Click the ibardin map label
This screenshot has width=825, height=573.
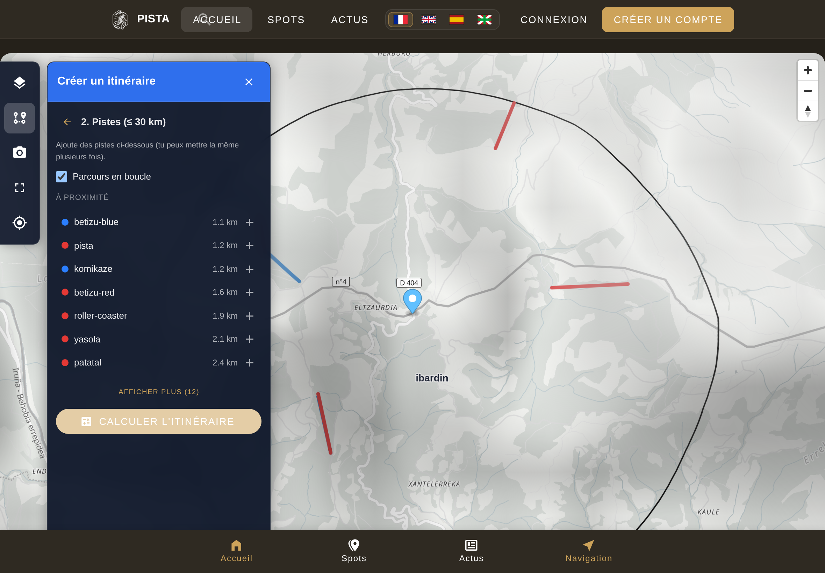point(432,378)
